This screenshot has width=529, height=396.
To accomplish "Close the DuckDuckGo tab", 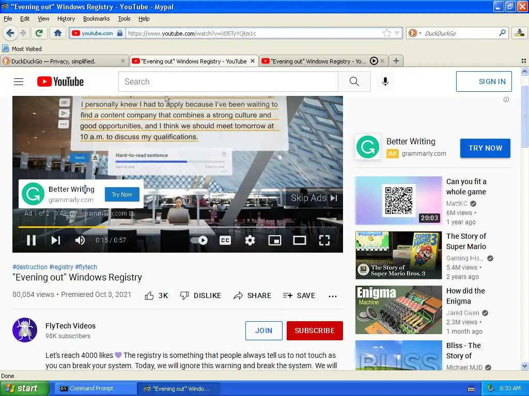I will [x=123, y=61].
